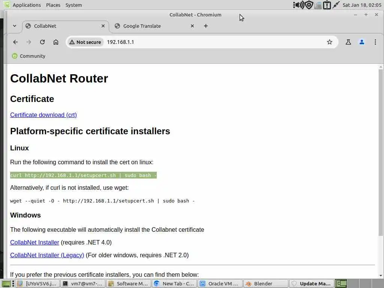Switch to Oracle VM VirtualBox in taskbar

point(220,283)
